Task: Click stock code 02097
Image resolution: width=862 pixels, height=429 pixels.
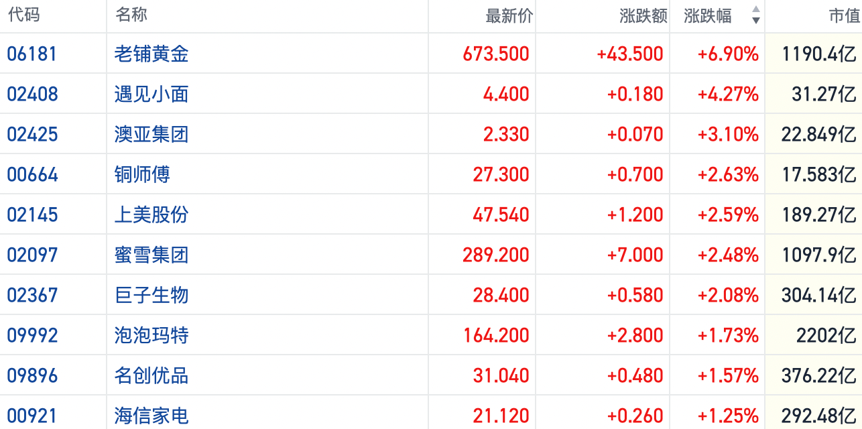Action: tap(32, 255)
